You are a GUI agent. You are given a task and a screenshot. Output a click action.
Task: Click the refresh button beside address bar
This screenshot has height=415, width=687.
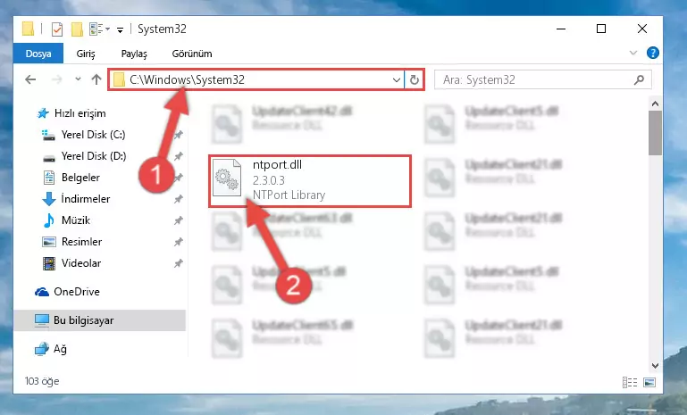[x=414, y=79]
